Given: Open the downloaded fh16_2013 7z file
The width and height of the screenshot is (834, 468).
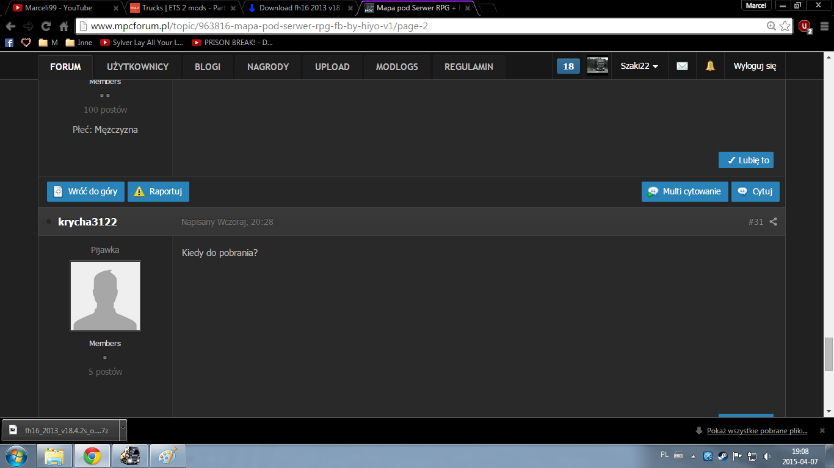Looking at the screenshot, I should (x=60, y=430).
